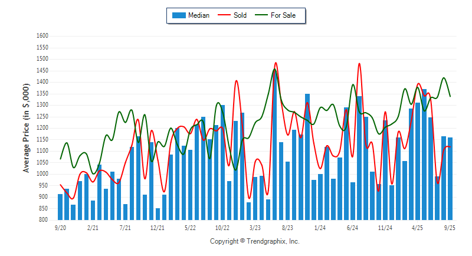
Task: Click the Copyright Trendgraphix, Inc. text
Action: point(255,241)
